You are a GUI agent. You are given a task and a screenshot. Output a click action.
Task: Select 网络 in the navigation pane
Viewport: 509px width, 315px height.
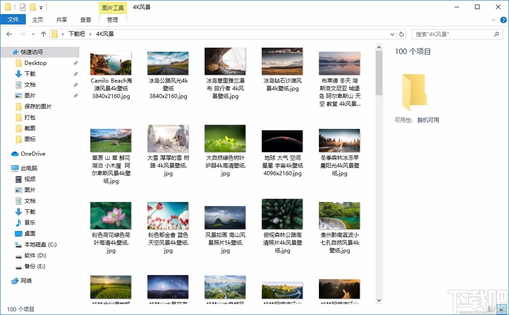click(26, 281)
